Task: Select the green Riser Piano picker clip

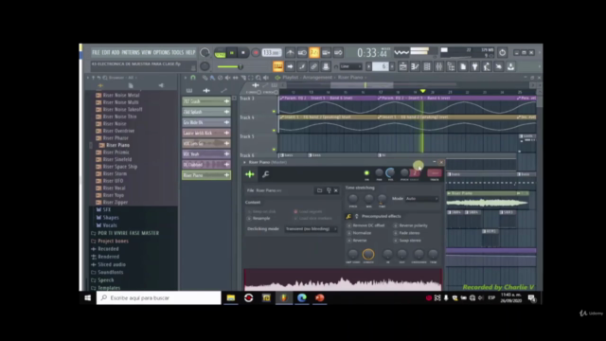Action: (x=206, y=175)
